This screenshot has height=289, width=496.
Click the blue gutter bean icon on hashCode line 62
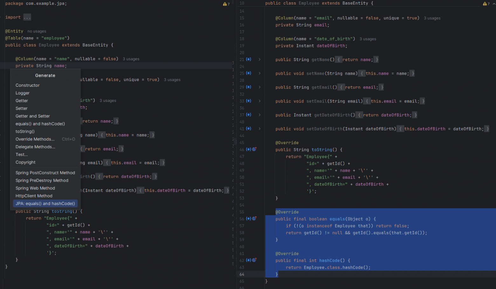pos(249,260)
